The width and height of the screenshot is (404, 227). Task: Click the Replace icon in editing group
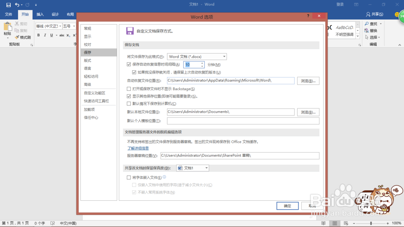[367, 30]
